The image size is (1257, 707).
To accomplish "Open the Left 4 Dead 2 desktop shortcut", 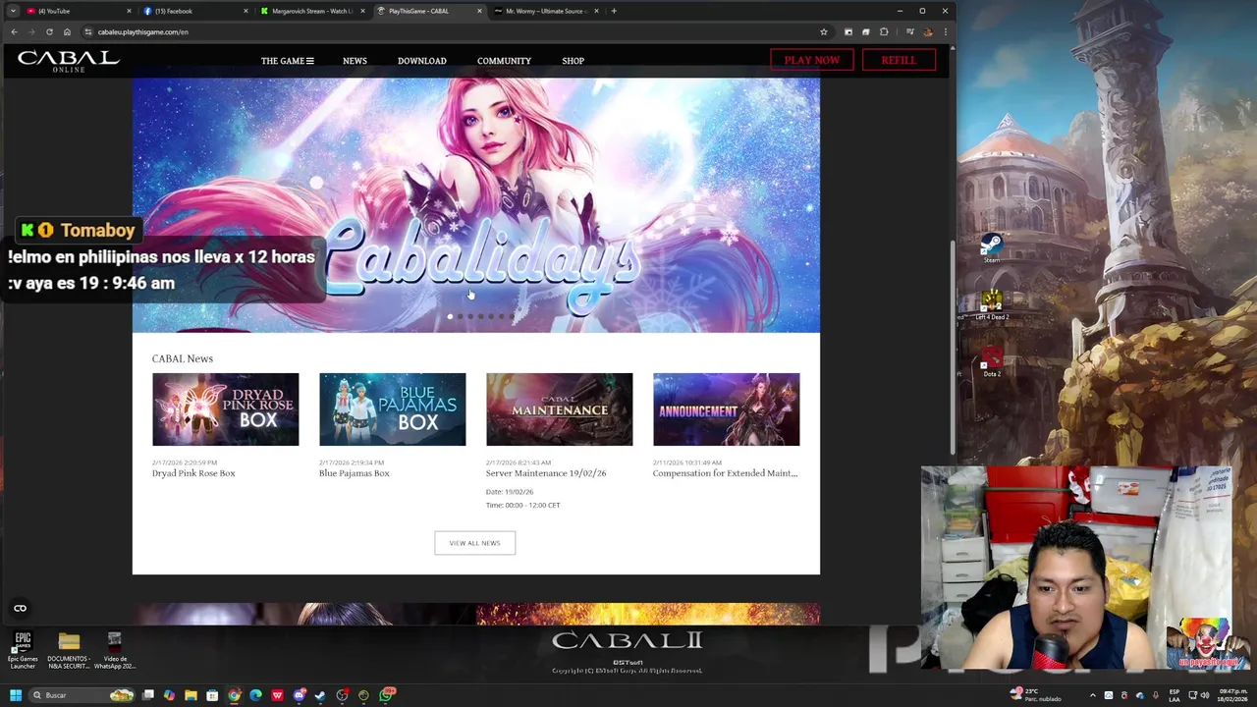I will point(992,304).
